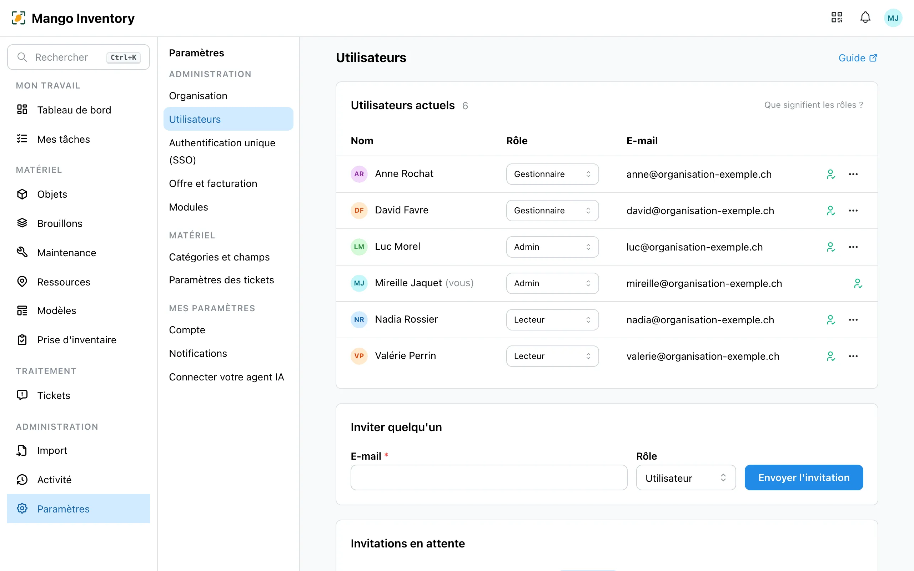
Task: Click the Rechercher search box
Action: [x=79, y=57]
